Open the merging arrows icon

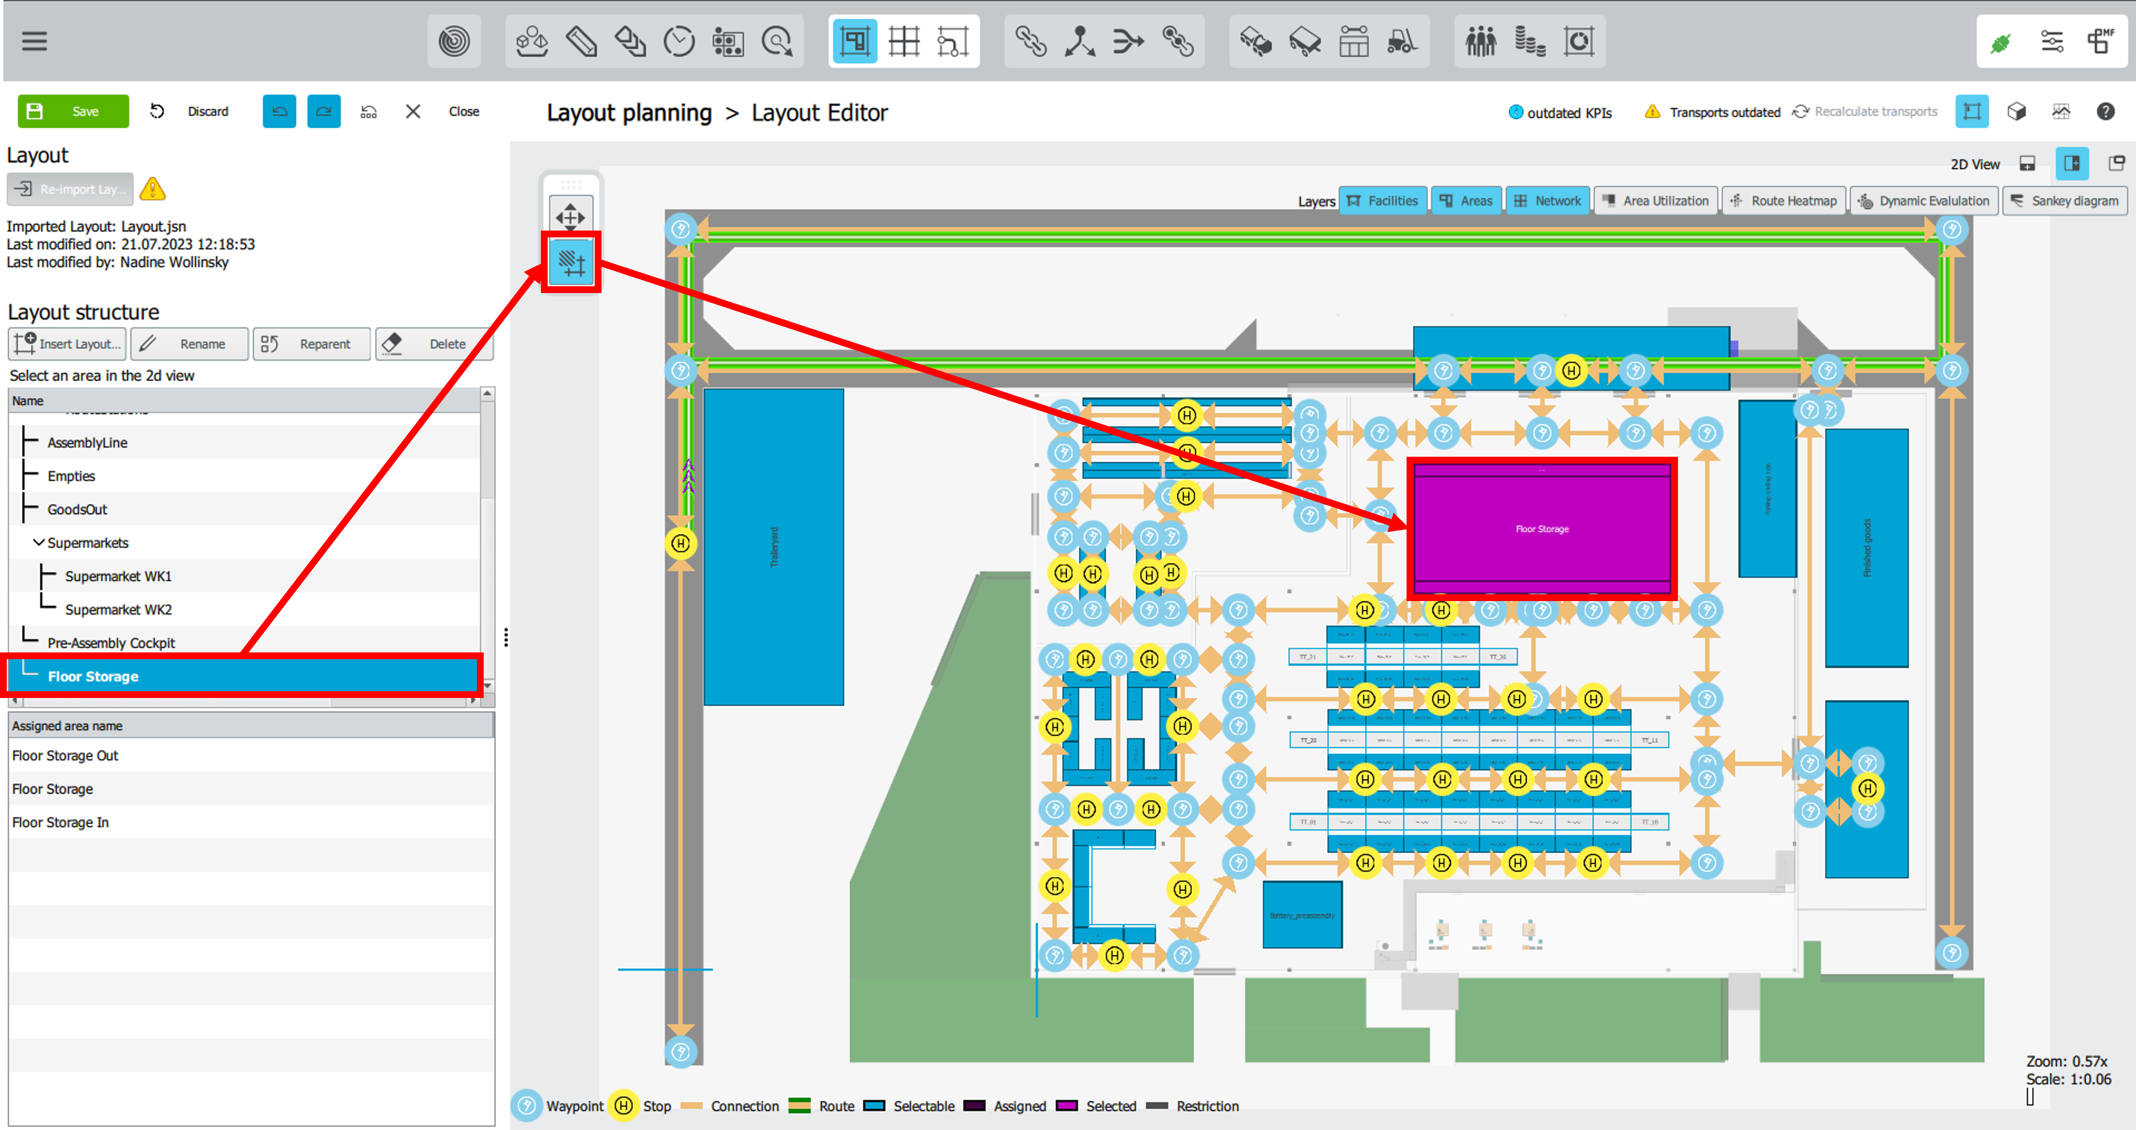tap(1128, 41)
